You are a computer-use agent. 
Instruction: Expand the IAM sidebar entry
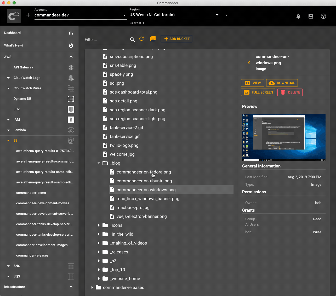click(x=8, y=120)
